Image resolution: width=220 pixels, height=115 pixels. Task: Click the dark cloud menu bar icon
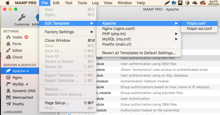click(195, 3)
